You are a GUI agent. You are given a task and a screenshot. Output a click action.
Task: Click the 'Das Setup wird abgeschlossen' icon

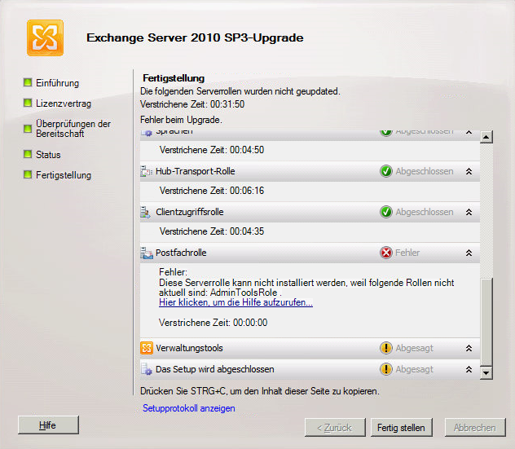[146, 369]
